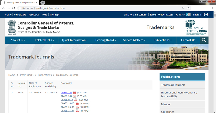216x113 pixels.
Task: Download the CLASS 5-8 journal link
Action: tap(66, 96)
